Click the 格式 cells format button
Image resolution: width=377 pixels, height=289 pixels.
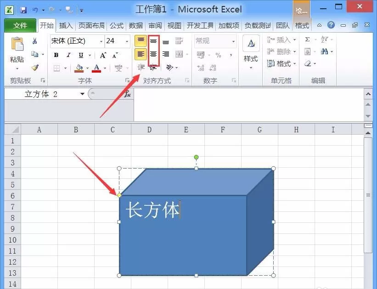click(x=281, y=63)
